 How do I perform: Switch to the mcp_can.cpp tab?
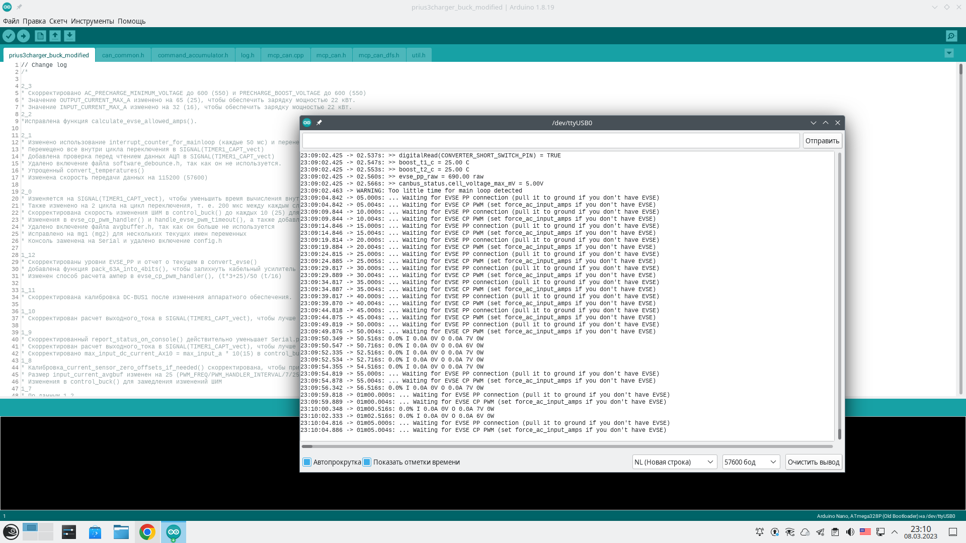[x=285, y=55]
